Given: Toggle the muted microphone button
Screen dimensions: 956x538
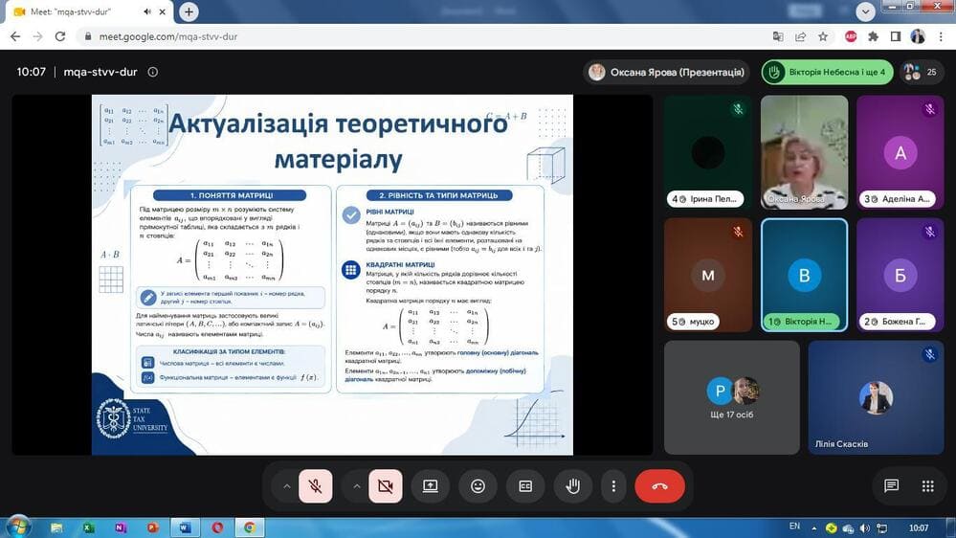Looking at the screenshot, I should pyautogui.click(x=316, y=486).
